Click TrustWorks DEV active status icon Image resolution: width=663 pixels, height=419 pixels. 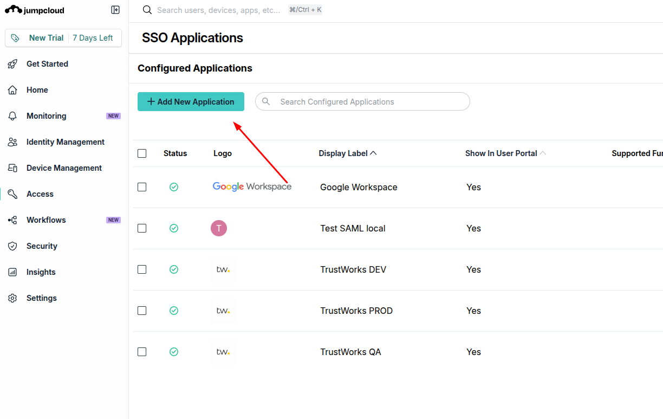174,269
